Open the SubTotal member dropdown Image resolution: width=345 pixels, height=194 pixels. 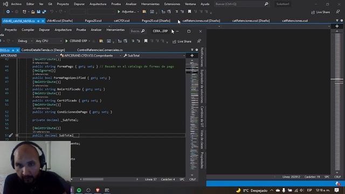[154, 56]
